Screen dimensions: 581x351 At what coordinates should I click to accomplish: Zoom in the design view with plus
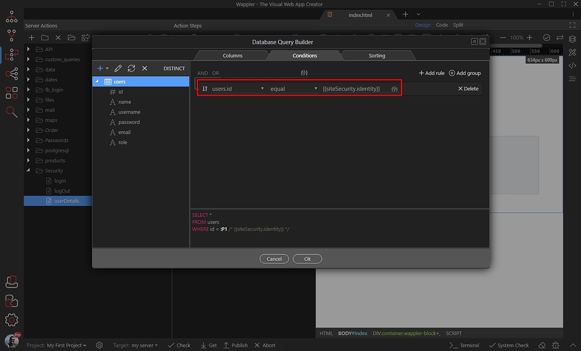[x=529, y=38]
